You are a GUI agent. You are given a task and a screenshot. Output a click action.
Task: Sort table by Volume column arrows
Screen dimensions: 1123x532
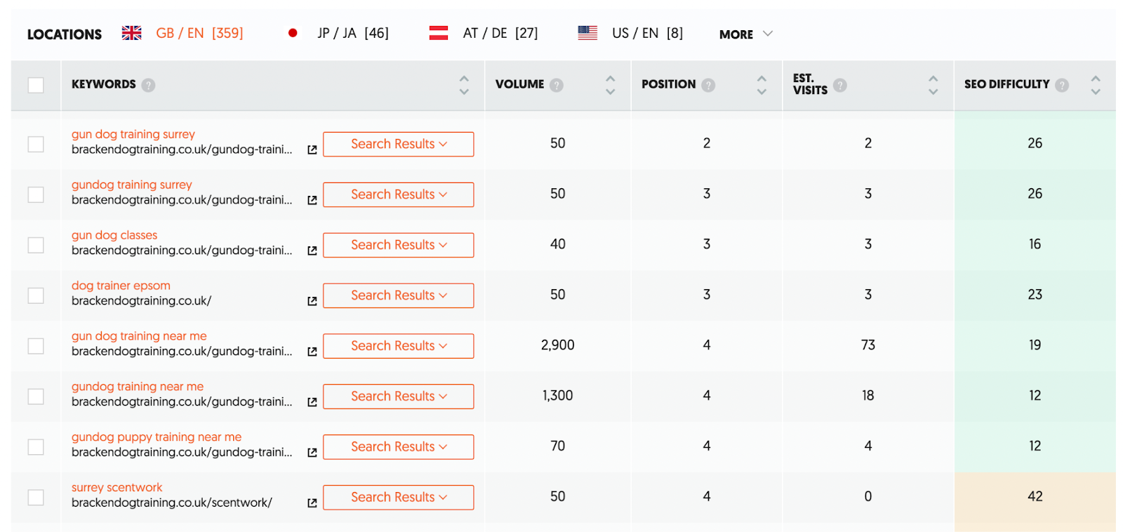coord(610,85)
